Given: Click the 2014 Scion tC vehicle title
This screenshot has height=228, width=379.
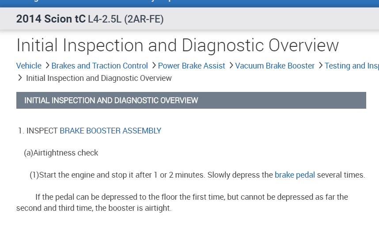Looking at the screenshot, I should click(x=51, y=19).
